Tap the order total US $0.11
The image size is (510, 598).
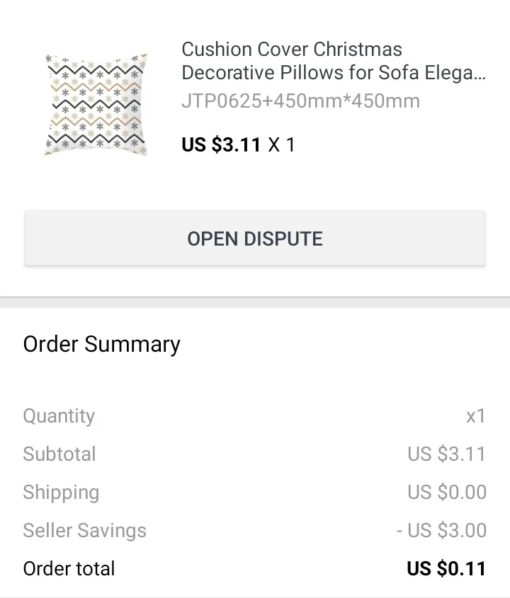446,569
